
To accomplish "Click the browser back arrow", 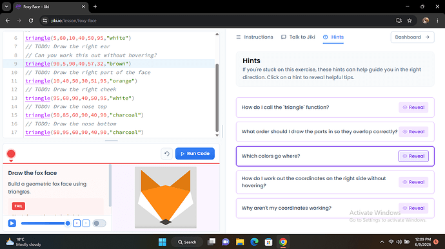I will [x=8, y=21].
